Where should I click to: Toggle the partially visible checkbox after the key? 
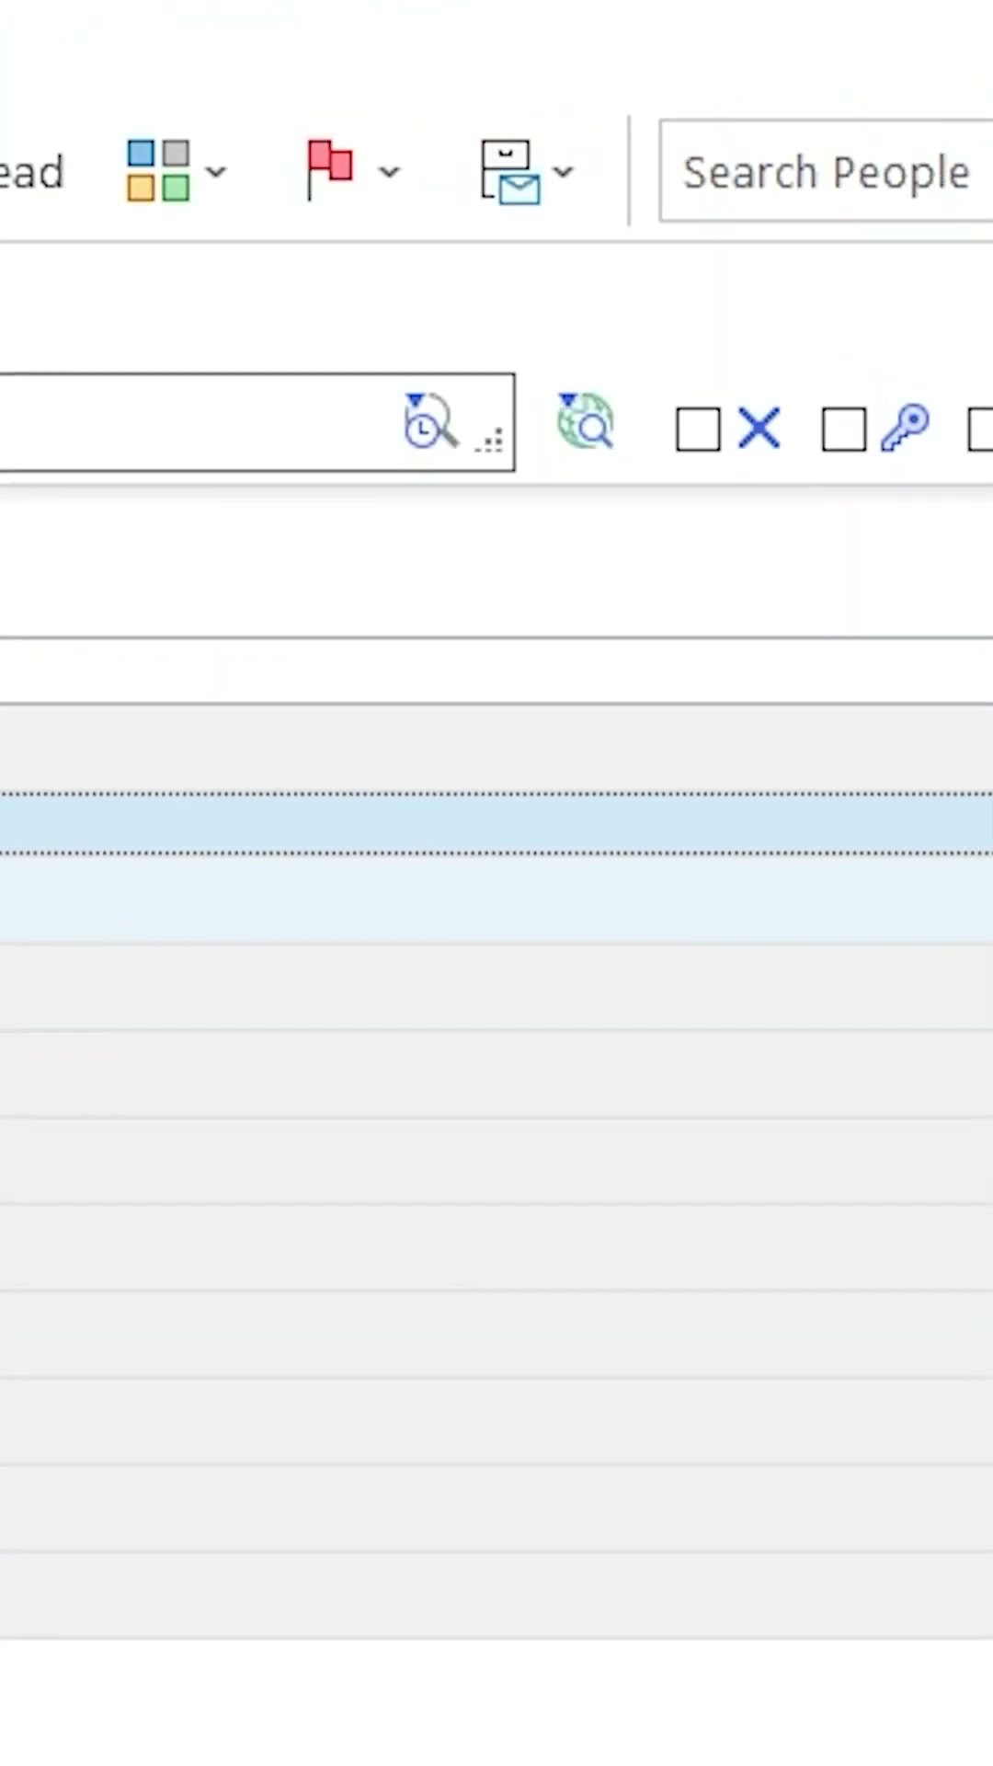pyautogui.click(x=980, y=430)
